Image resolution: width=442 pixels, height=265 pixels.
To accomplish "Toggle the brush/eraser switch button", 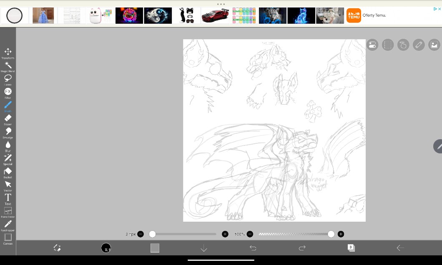I will [57, 248].
